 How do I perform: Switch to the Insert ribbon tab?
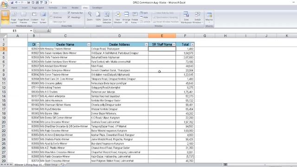click(x=25, y=8)
